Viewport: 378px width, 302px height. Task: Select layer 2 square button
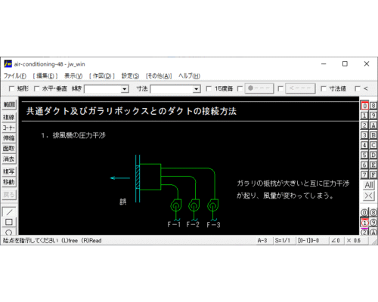(x=364, y=125)
